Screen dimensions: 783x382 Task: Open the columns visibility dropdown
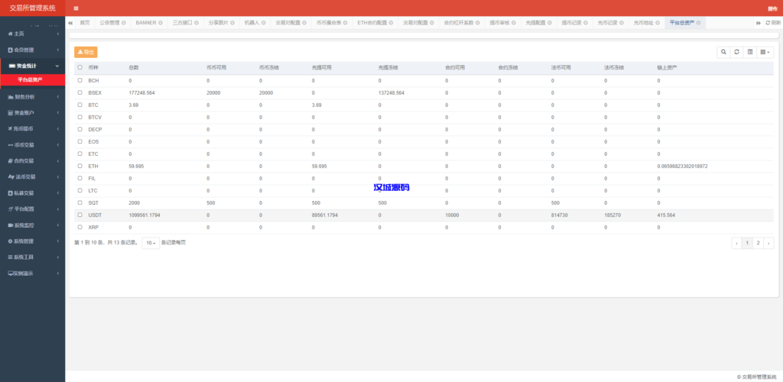point(765,52)
